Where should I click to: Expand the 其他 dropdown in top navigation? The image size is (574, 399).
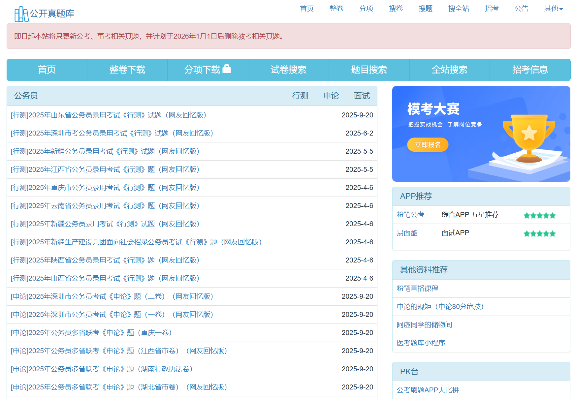click(x=553, y=9)
